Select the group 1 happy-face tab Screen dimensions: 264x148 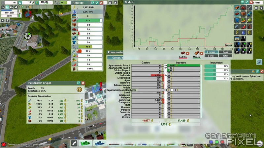pyautogui.click(x=21, y=7)
